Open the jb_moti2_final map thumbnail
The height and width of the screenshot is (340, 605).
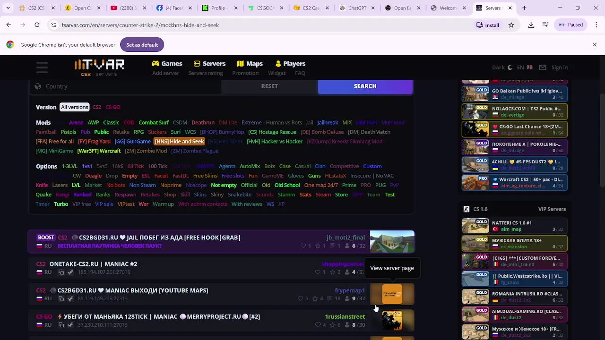[392, 241]
